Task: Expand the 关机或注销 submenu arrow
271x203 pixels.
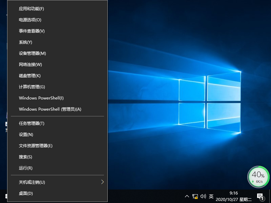Action: pos(102,182)
